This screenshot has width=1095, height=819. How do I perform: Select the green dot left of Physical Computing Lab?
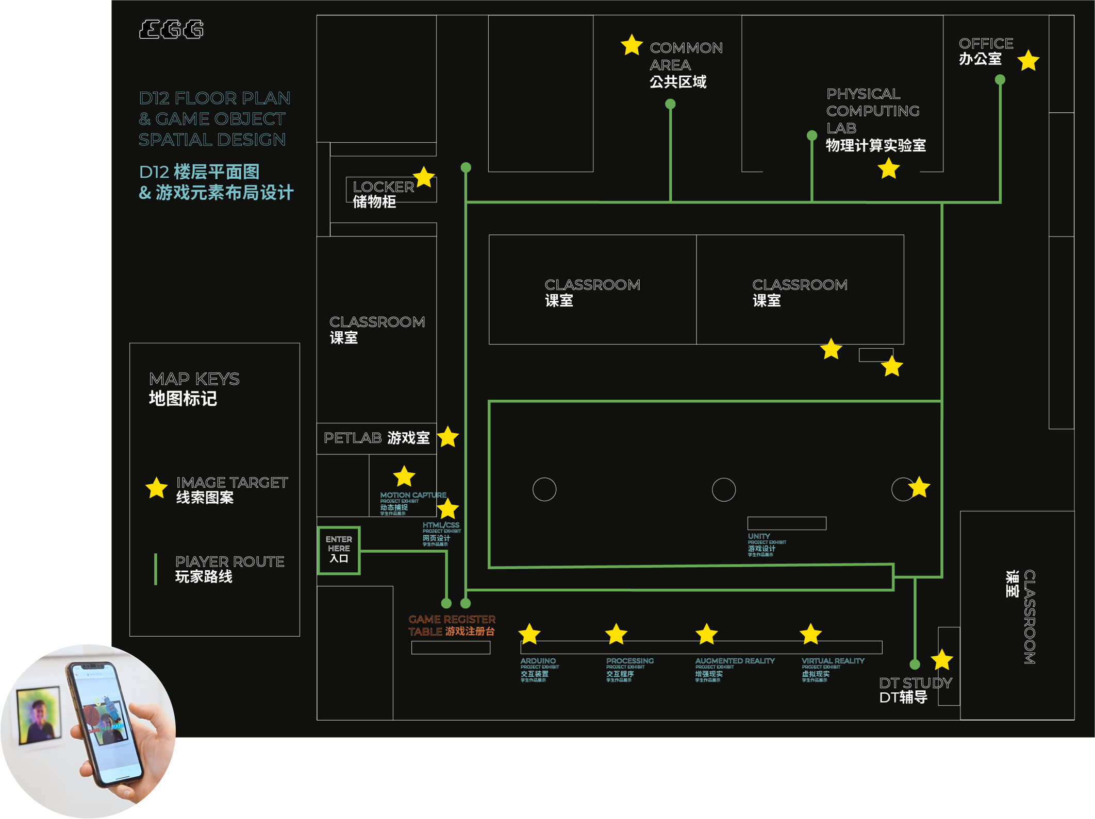pos(812,135)
